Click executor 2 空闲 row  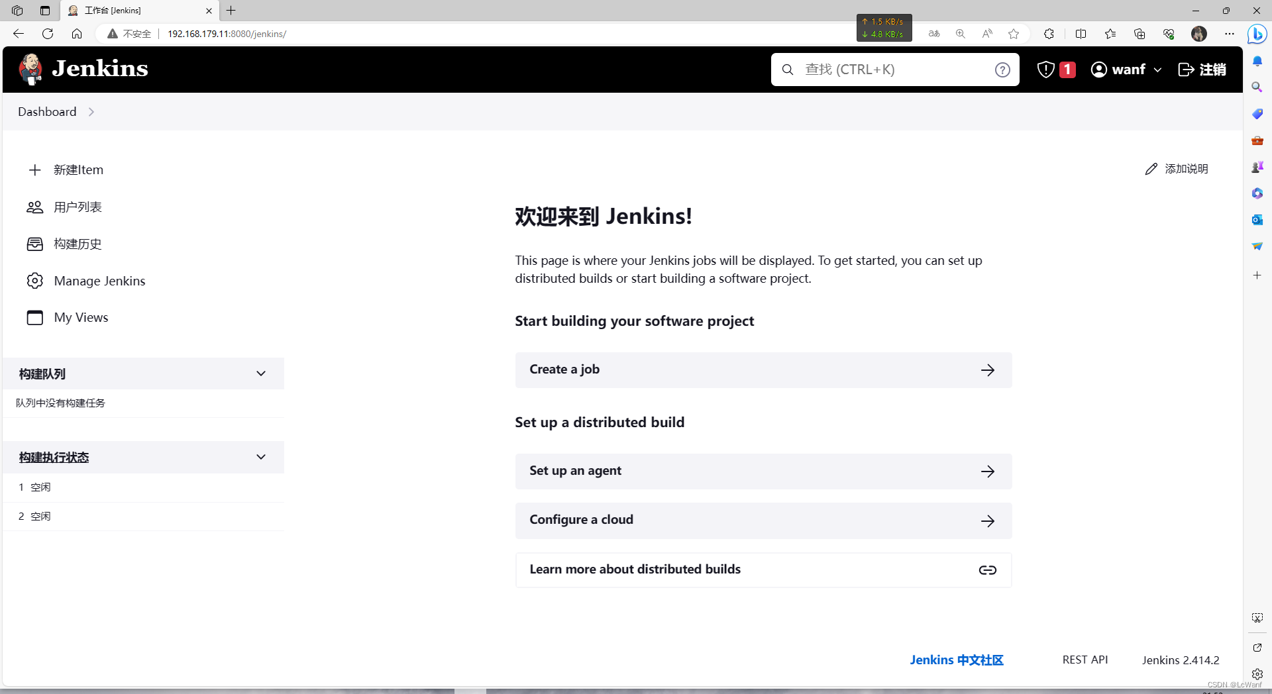(143, 517)
